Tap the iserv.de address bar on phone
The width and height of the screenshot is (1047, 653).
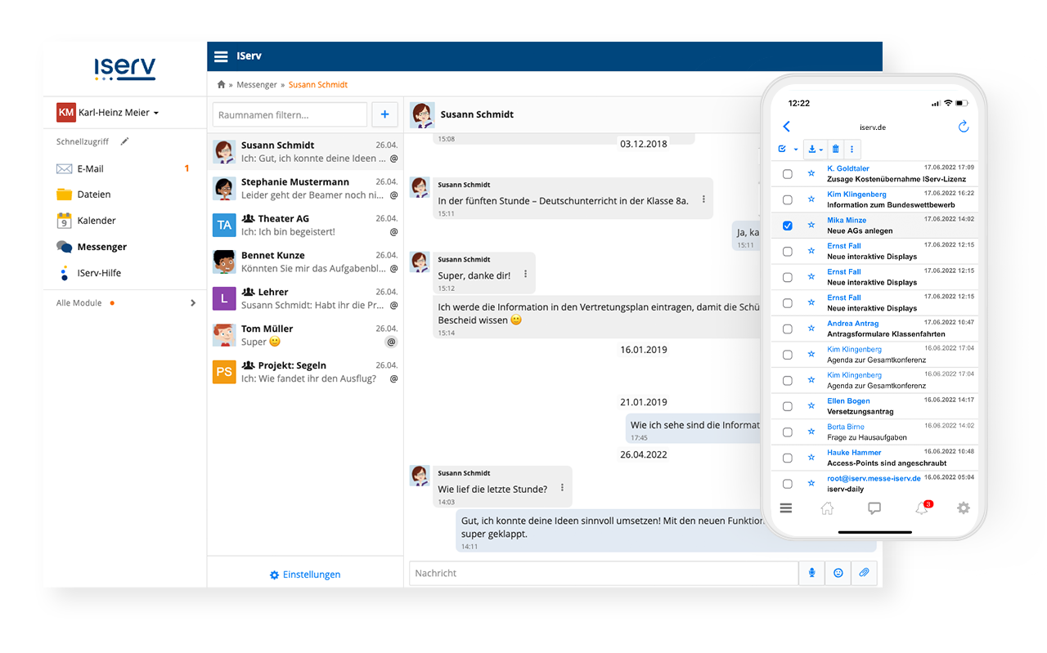[873, 127]
